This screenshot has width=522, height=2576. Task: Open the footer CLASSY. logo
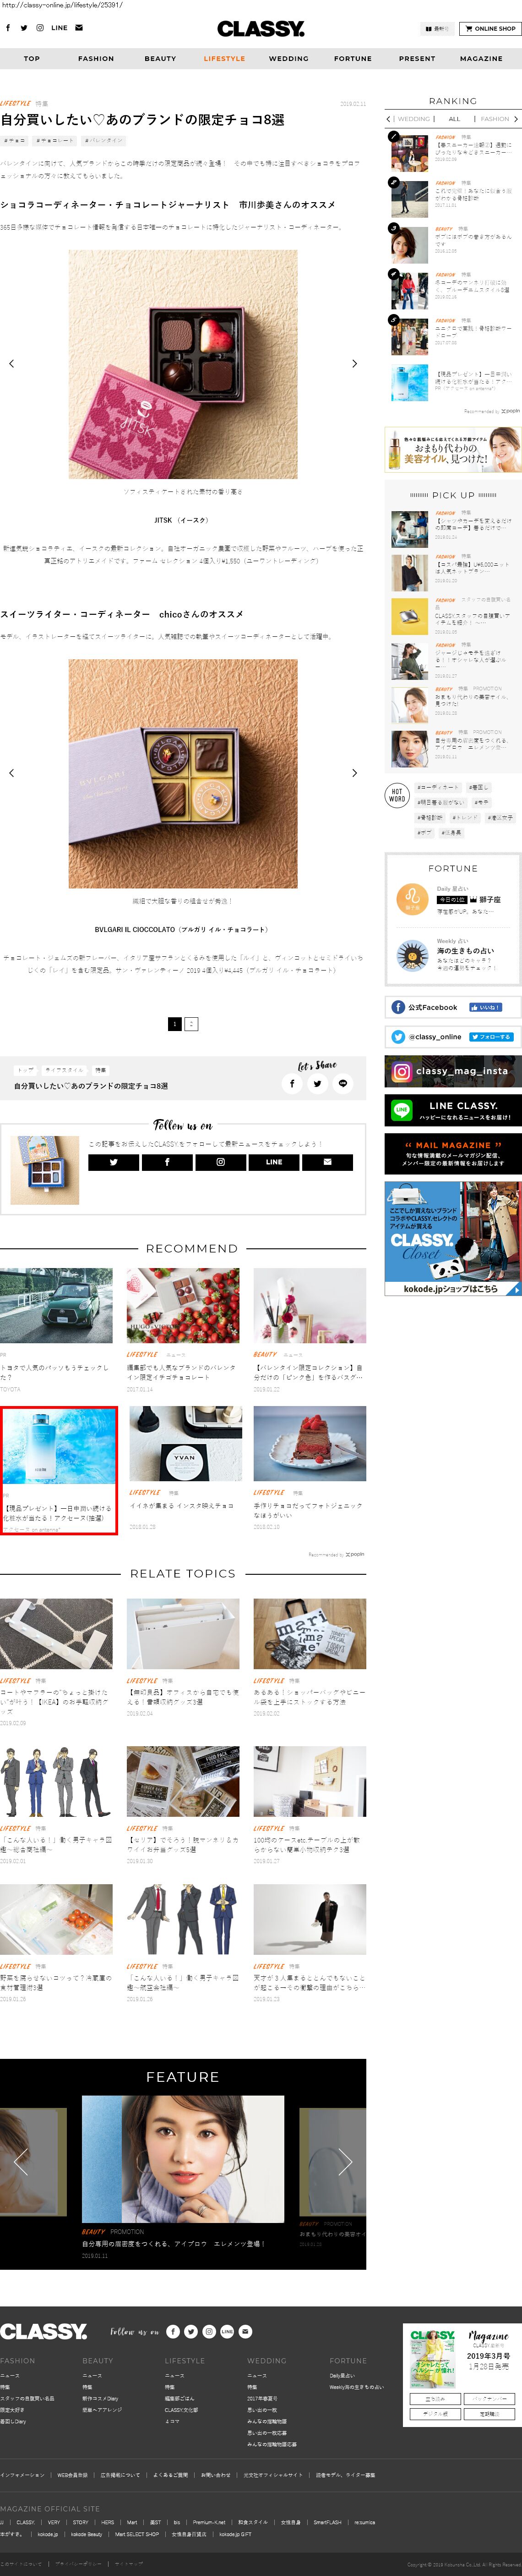click(x=44, y=2331)
